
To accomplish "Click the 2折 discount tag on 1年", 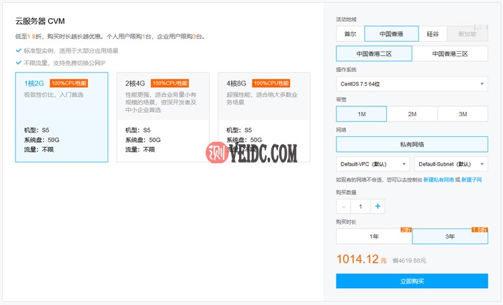I will [406, 230].
